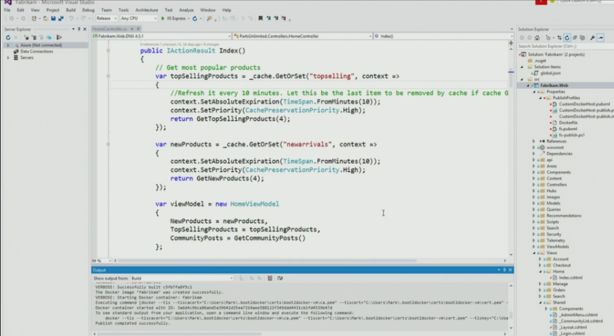Open the Any CPU platform dropdown
Image resolution: width=614 pixels, height=336 pixels.
click(139, 19)
